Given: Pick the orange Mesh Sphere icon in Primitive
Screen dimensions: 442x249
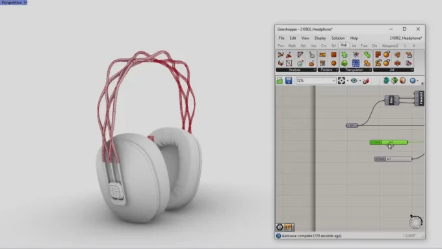Looking at the screenshot, I should coord(333,63).
